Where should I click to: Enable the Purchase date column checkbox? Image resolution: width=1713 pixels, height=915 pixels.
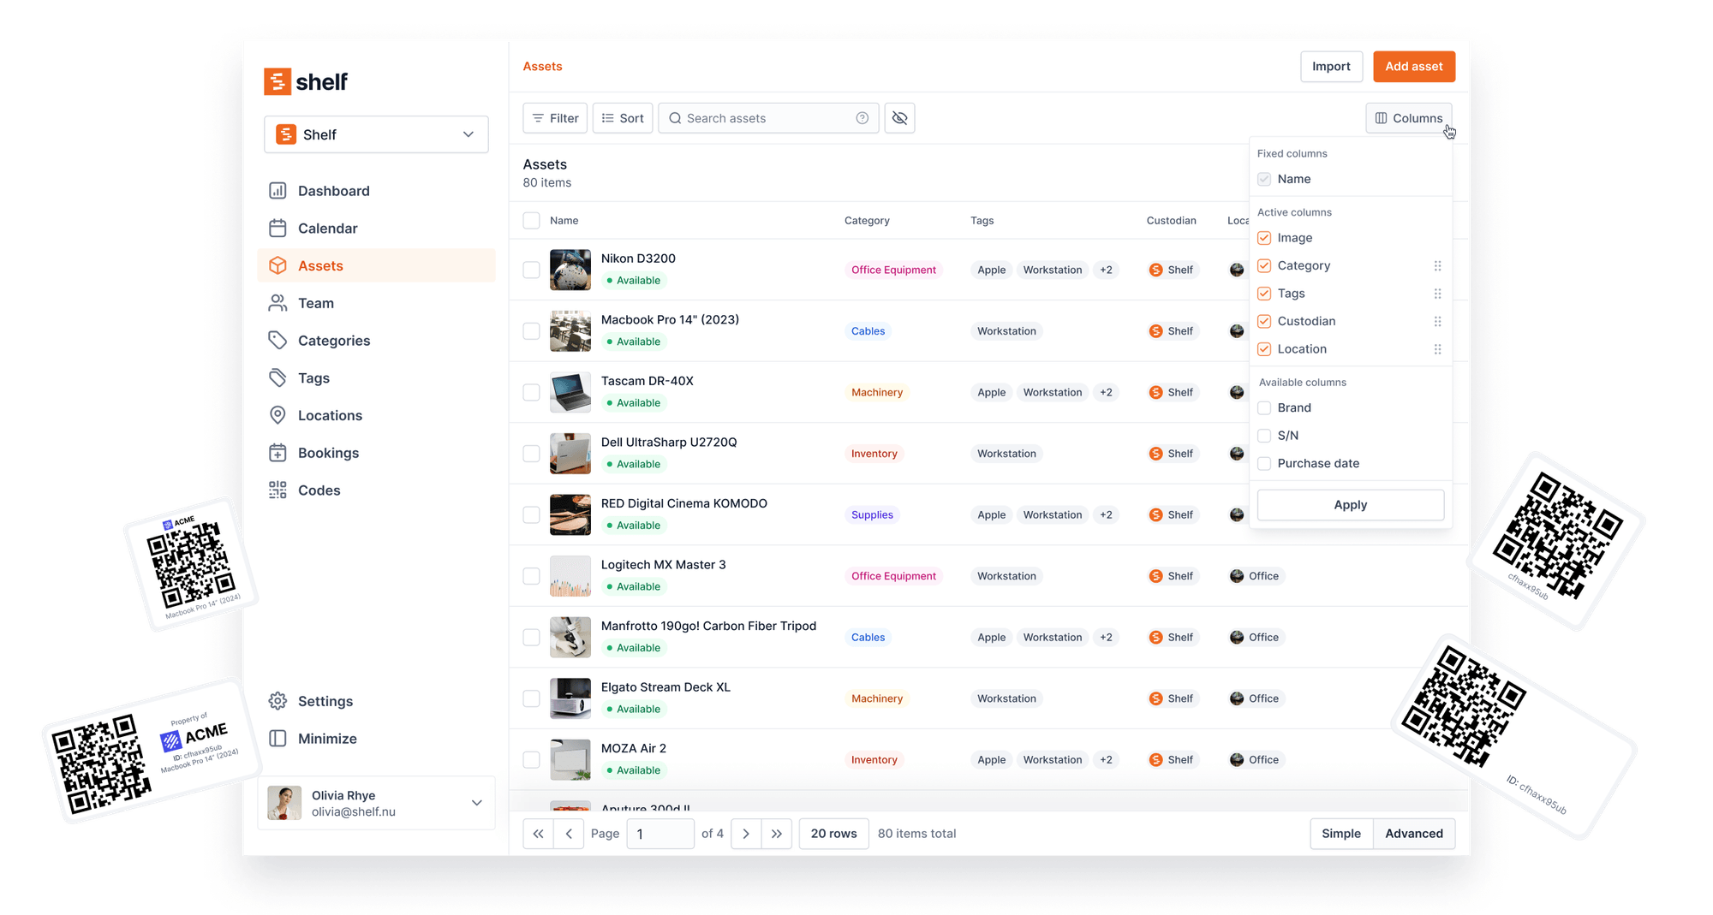pyautogui.click(x=1264, y=463)
